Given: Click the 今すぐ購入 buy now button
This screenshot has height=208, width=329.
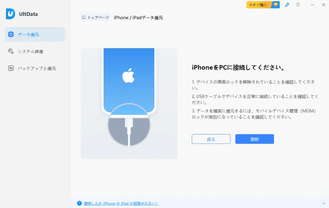Looking at the screenshot, I should (x=263, y=4).
